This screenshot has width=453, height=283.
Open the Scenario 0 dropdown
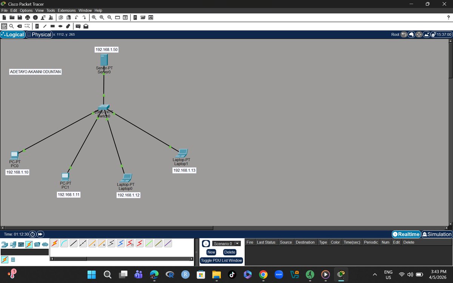[x=226, y=244]
